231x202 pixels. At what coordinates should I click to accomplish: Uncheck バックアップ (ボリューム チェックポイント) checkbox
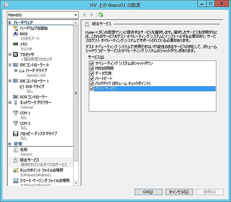[x=92, y=83]
